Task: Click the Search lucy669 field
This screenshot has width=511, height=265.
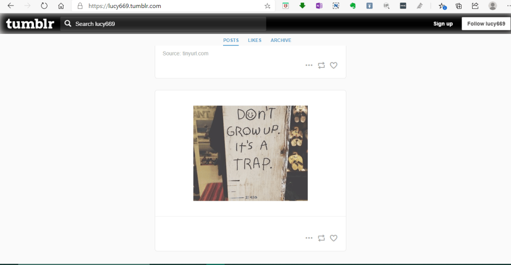Action: pyautogui.click(x=165, y=24)
